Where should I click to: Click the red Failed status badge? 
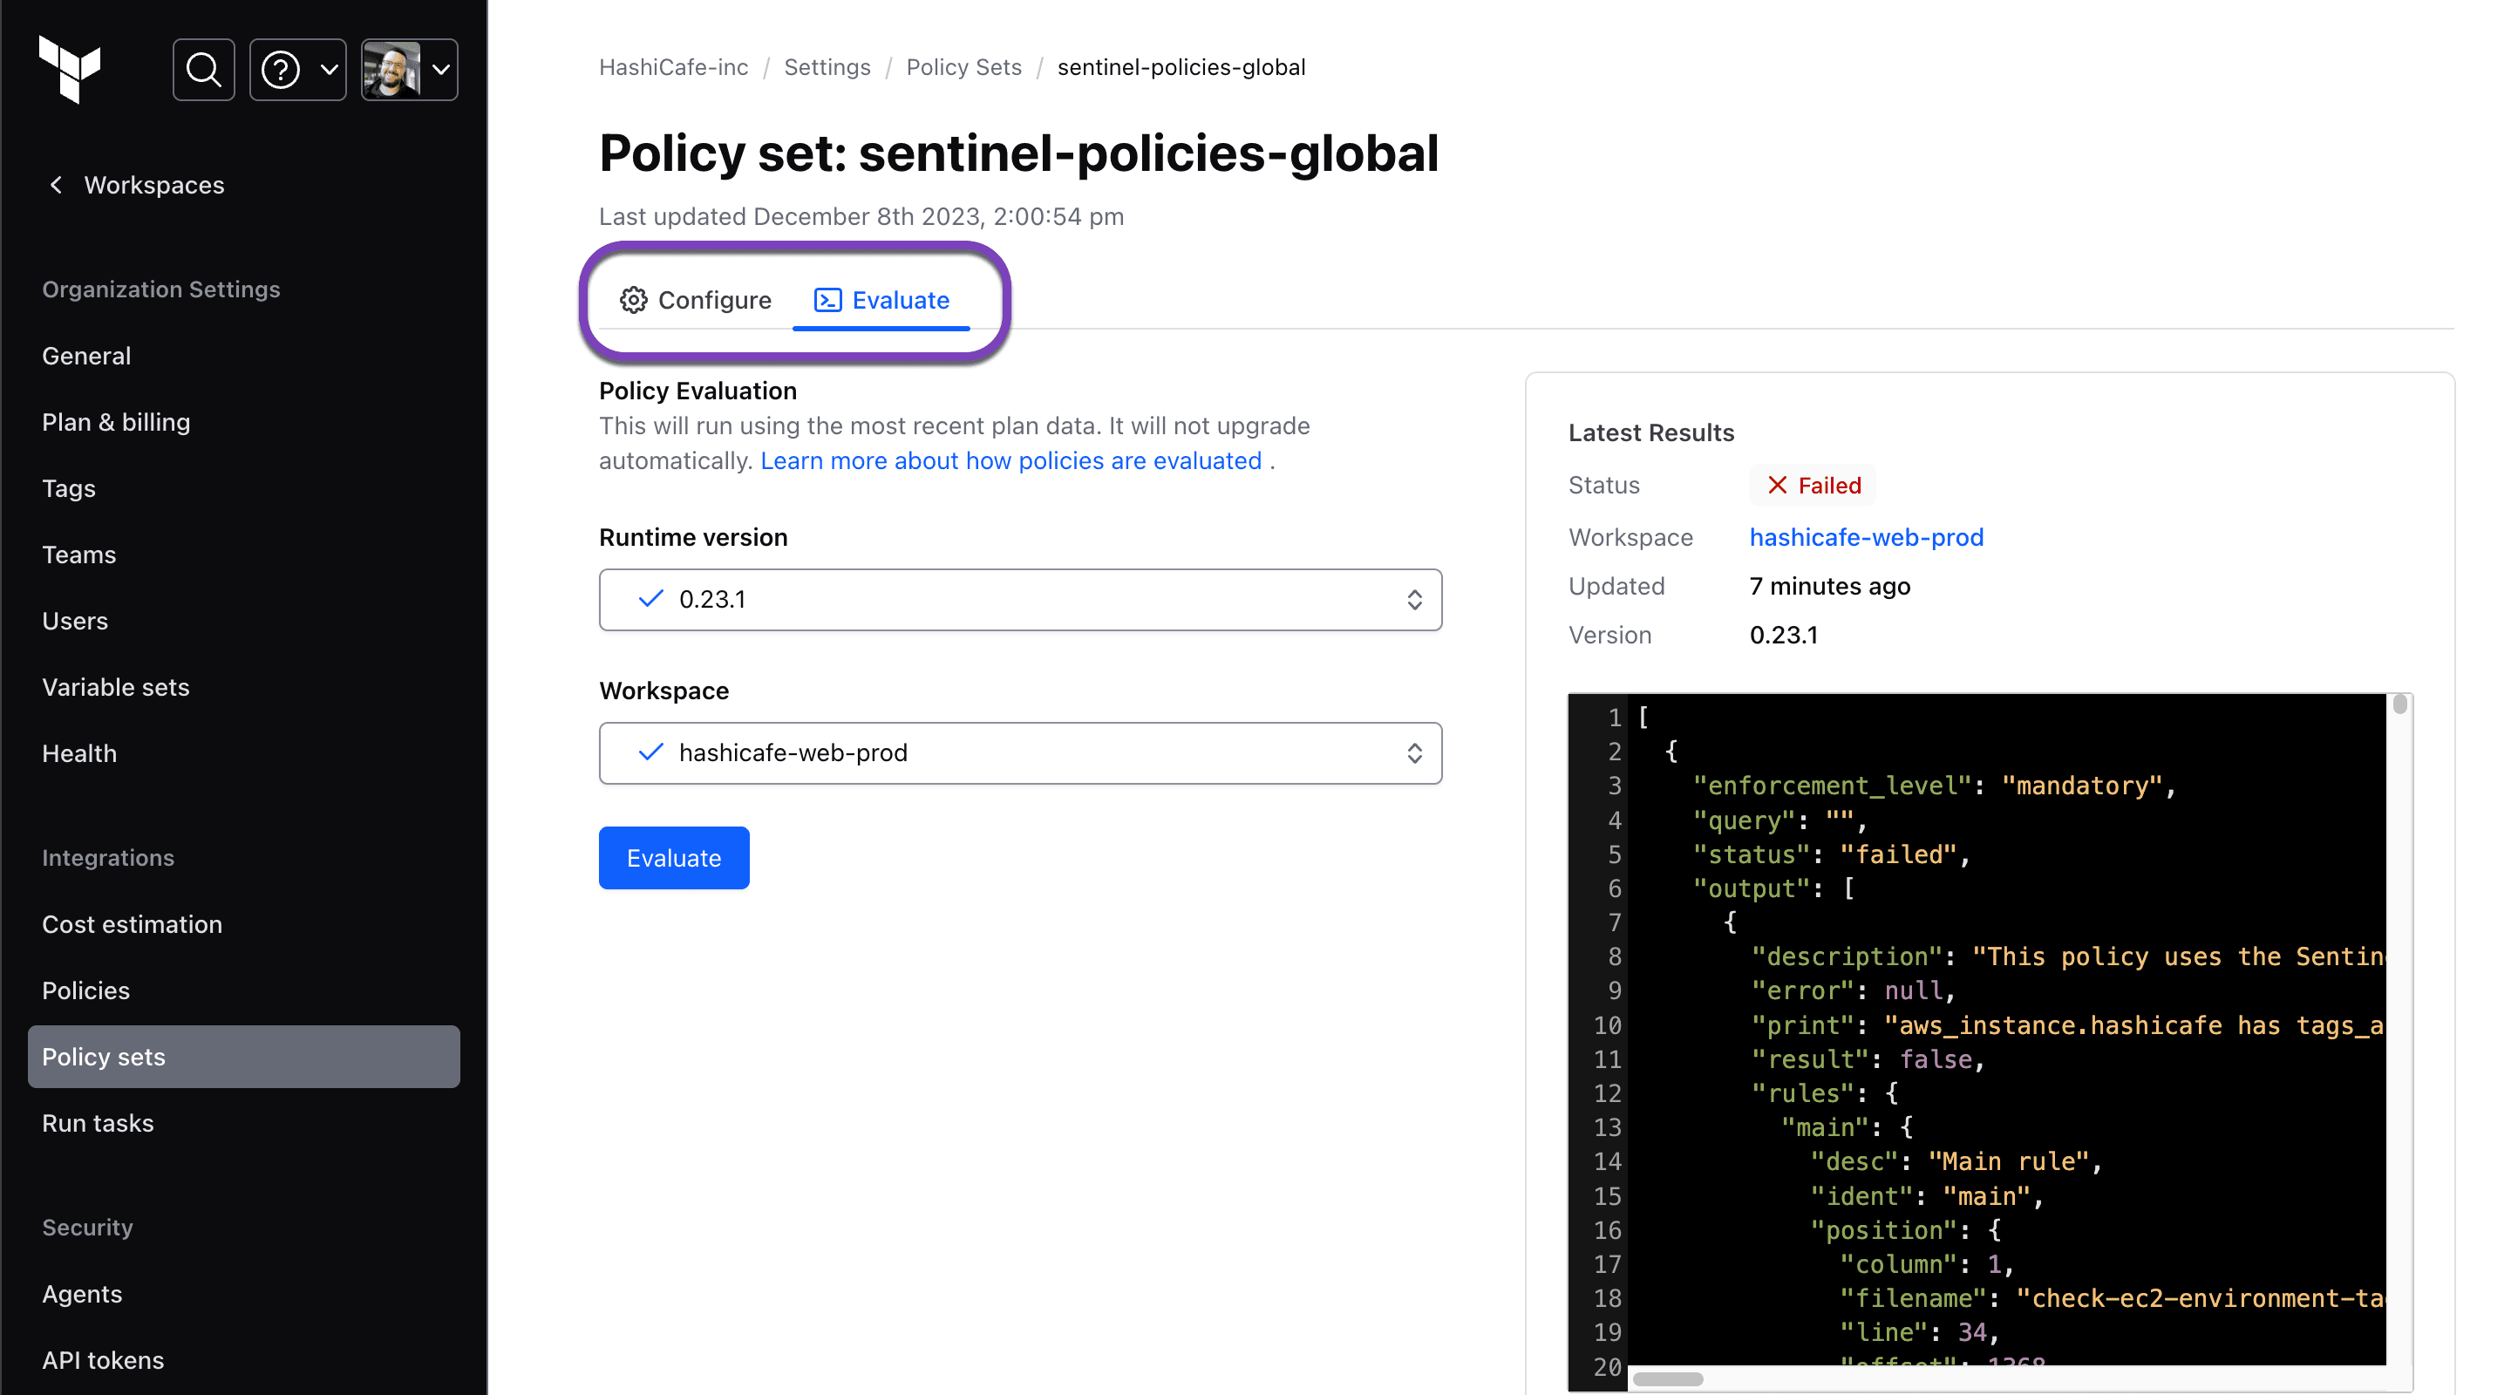coord(1813,486)
